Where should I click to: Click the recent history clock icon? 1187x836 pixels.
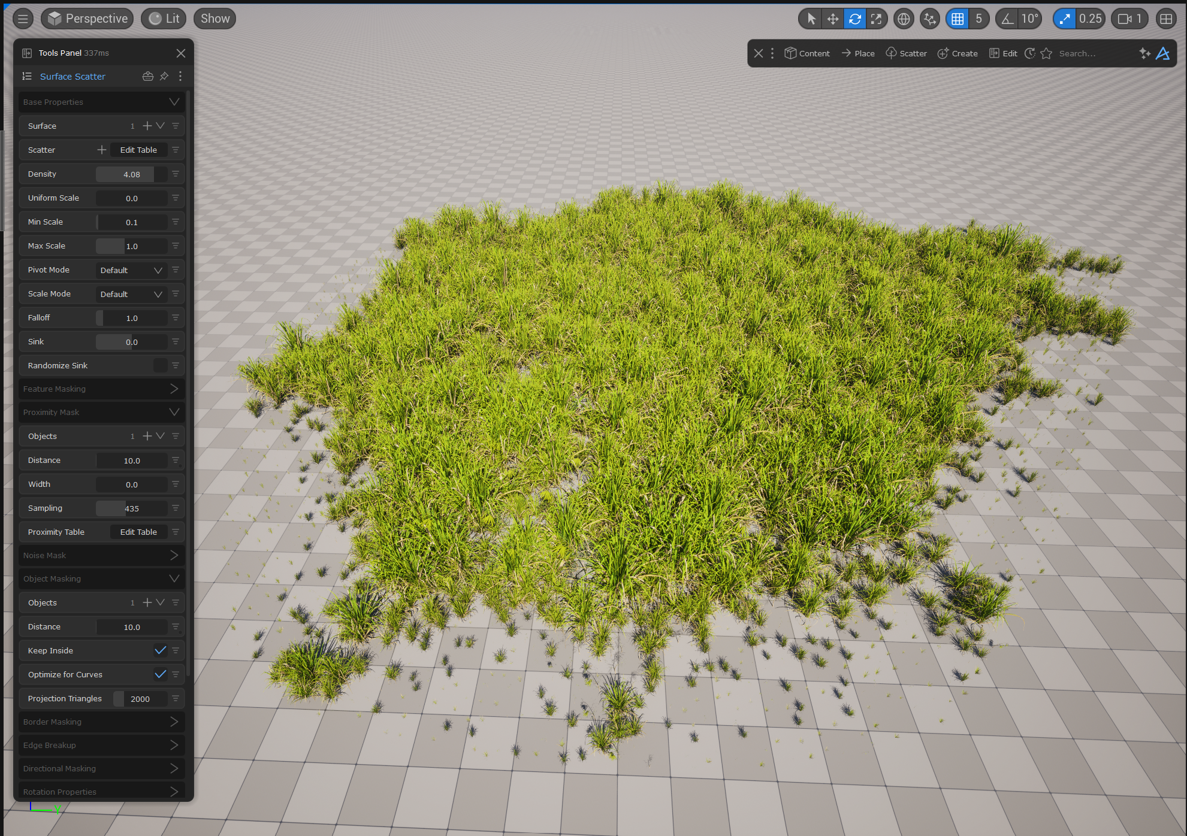click(x=1030, y=53)
